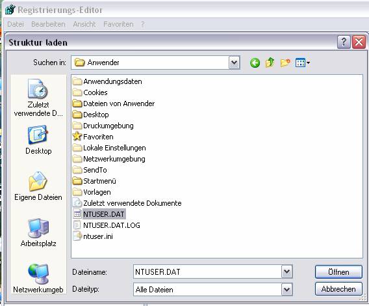Open Netzwerkumgebung in places bar
Image resolution: width=369 pixels, height=306 pixels.
(38, 279)
